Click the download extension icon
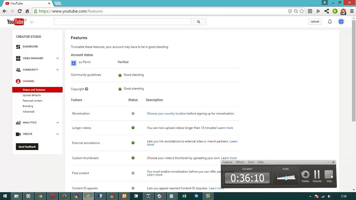Screen dimensions: 356x200 310,11
